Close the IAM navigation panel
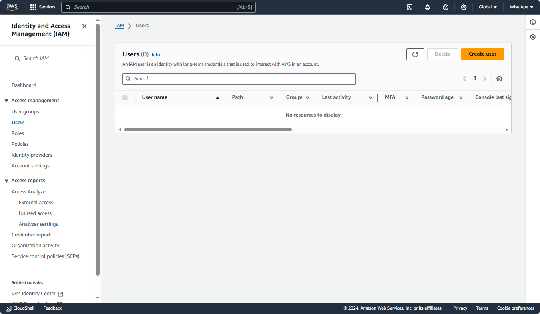The width and height of the screenshot is (540, 314). (x=84, y=26)
